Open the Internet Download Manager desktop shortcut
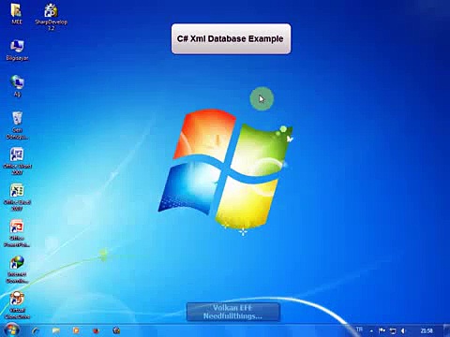Screen dimensions: 450x337 click(17, 270)
